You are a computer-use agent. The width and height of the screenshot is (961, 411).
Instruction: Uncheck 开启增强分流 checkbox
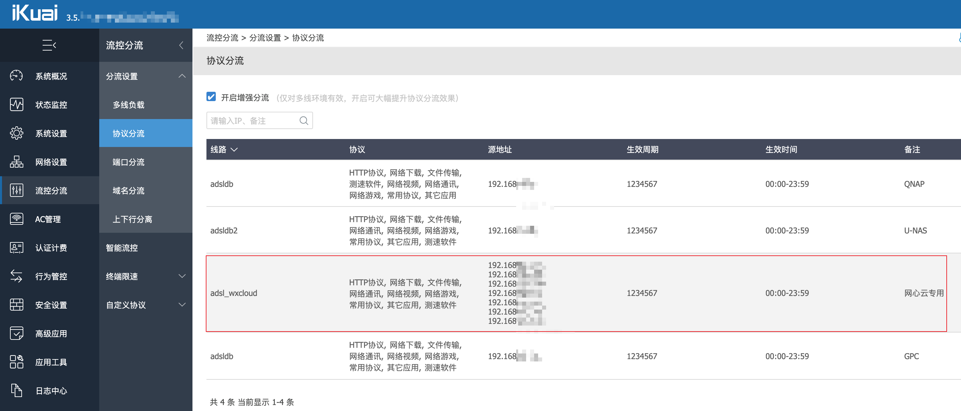pyautogui.click(x=211, y=97)
